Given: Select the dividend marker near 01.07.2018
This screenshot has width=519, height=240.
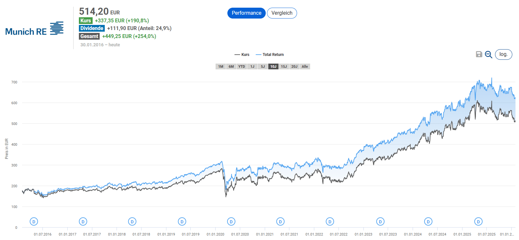Looking at the screenshot, I should click(x=132, y=221).
